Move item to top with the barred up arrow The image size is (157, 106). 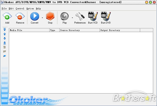coord(5,30)
